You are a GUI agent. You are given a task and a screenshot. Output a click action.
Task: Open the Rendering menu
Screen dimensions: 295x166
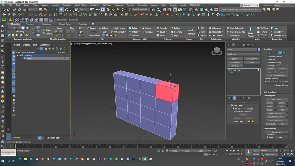coord(94,5)
